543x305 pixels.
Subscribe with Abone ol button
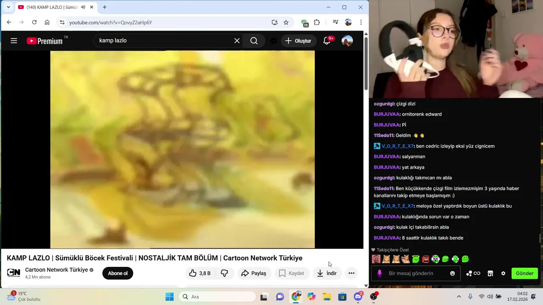click(x=118, y=273)
